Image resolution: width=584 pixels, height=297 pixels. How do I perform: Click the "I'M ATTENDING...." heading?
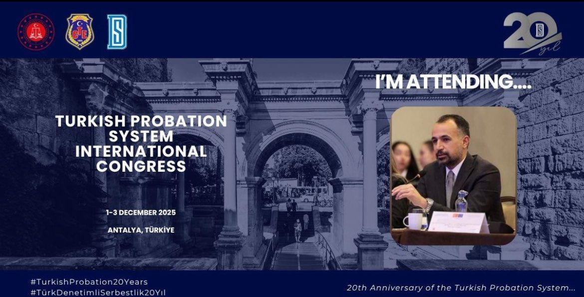(453, 82)
